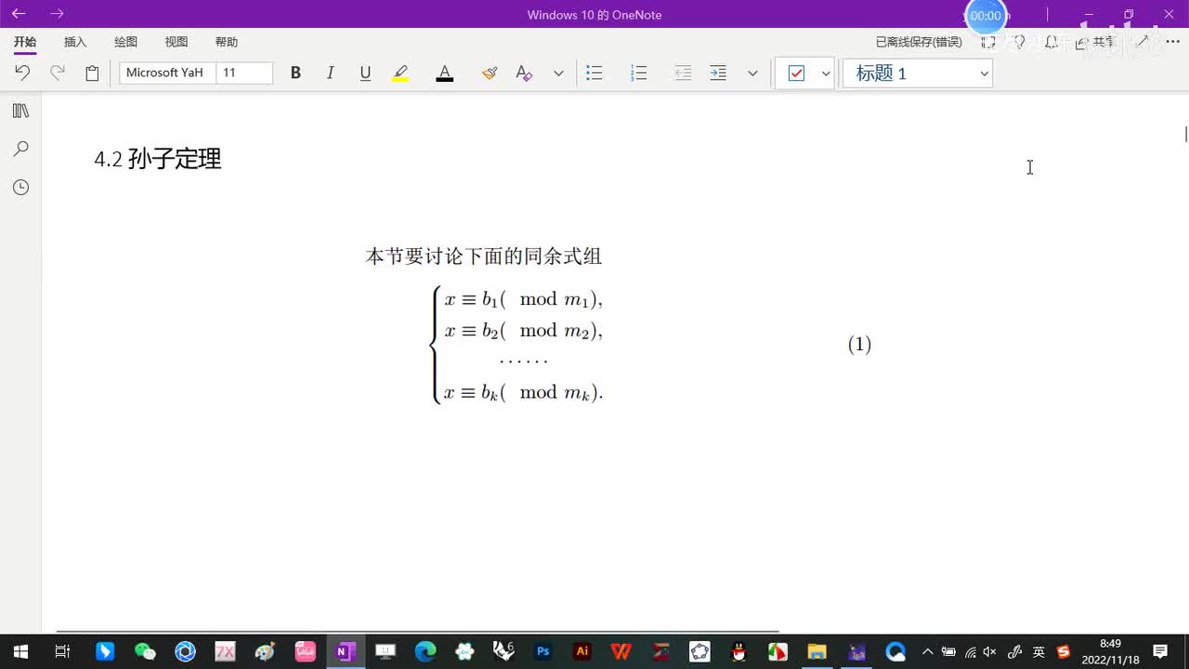Switch input language via 英 indicator
This screenshot has width=1189, height=669.
coord(1039,651)
